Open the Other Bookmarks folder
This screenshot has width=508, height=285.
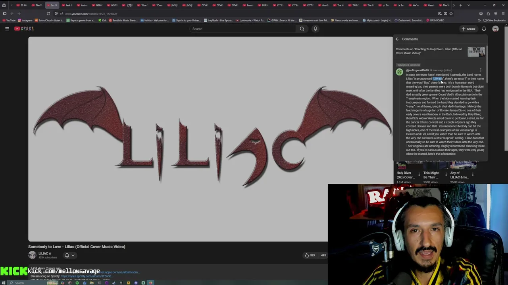(494, 20)
